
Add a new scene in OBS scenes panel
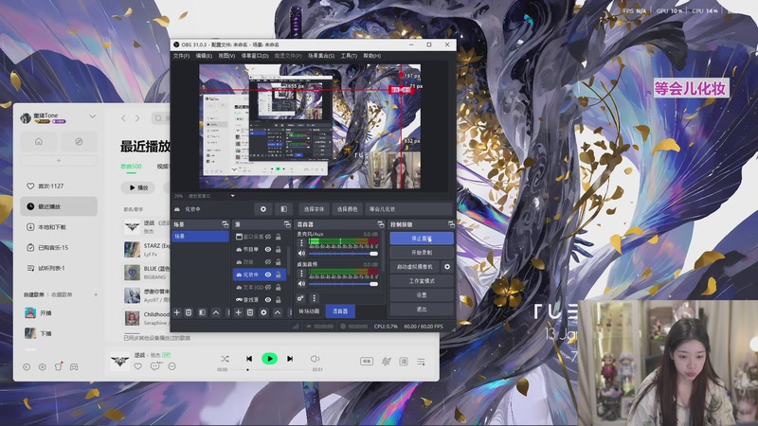177,312
